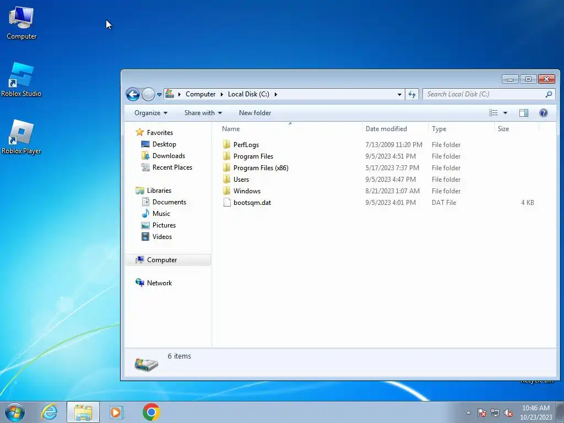Open the muted volume tray icon
The image size is (564, 423).
coord(508,413)
